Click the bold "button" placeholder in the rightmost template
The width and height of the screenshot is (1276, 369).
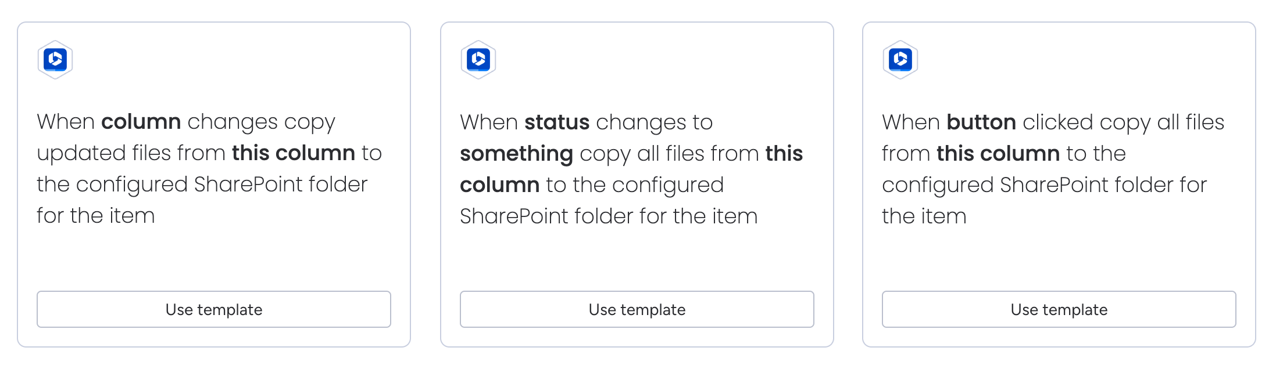click(981, 122)
